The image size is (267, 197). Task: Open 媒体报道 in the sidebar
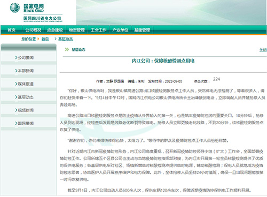(x=26, y=84)
